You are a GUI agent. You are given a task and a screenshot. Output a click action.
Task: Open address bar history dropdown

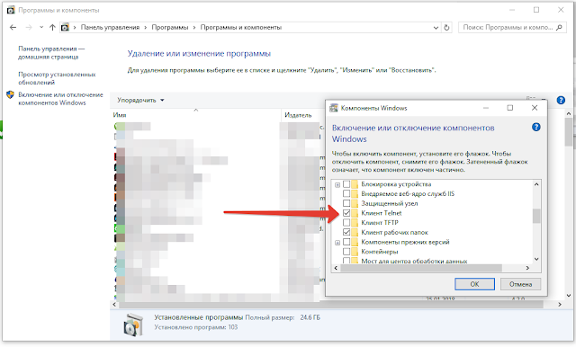click(436, 28)
